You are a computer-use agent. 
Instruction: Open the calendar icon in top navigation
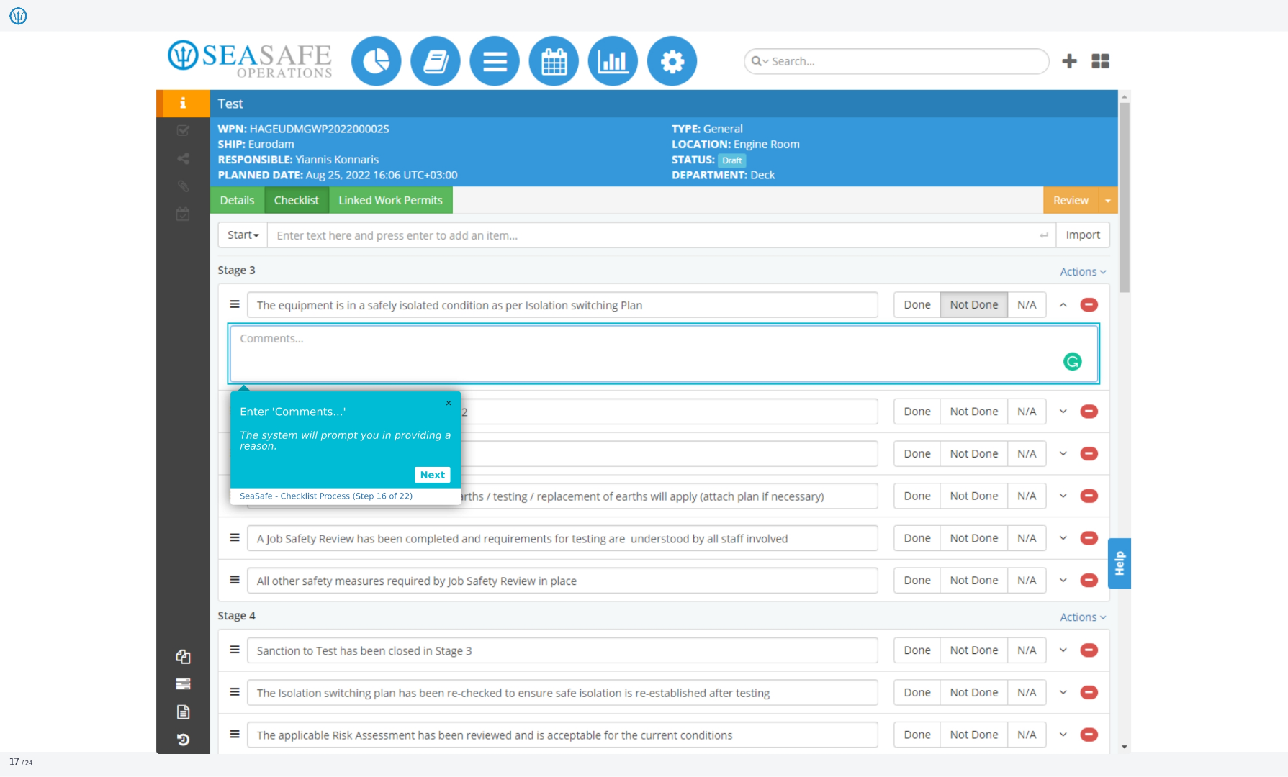[554, 61]
